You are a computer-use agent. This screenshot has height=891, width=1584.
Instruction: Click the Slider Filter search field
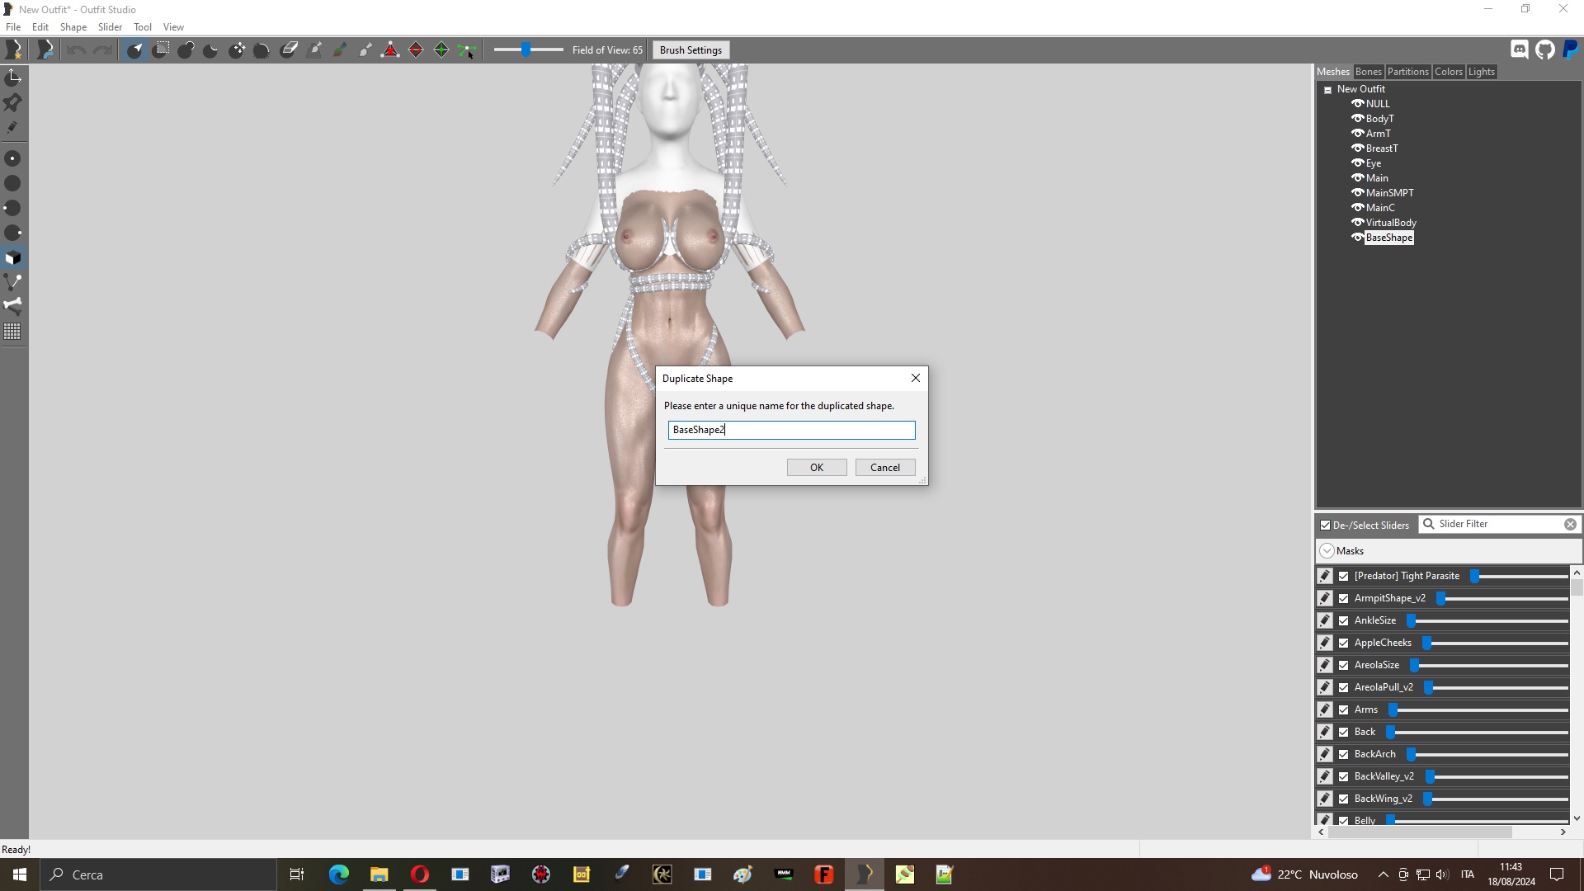click(1499, 524)
